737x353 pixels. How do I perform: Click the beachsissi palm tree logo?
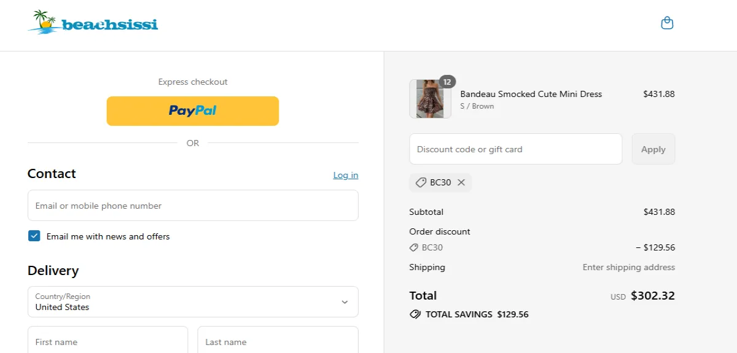(x=93, y=23)
